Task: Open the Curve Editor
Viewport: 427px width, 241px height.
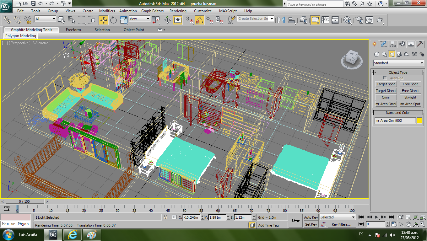Action: tap(325, 20)
